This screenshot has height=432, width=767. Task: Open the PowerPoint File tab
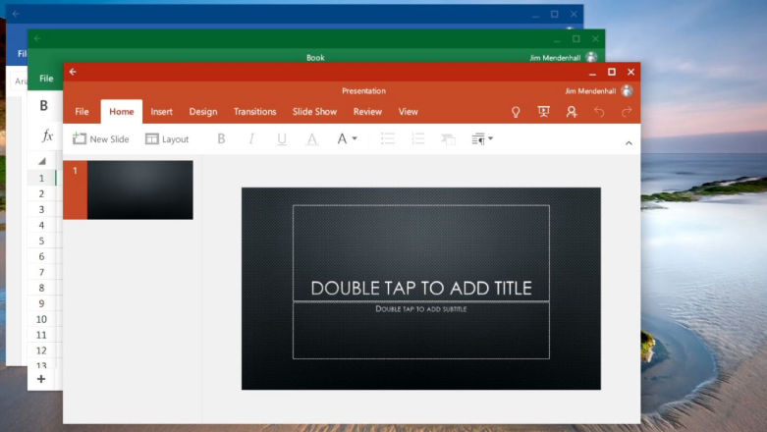82,112
